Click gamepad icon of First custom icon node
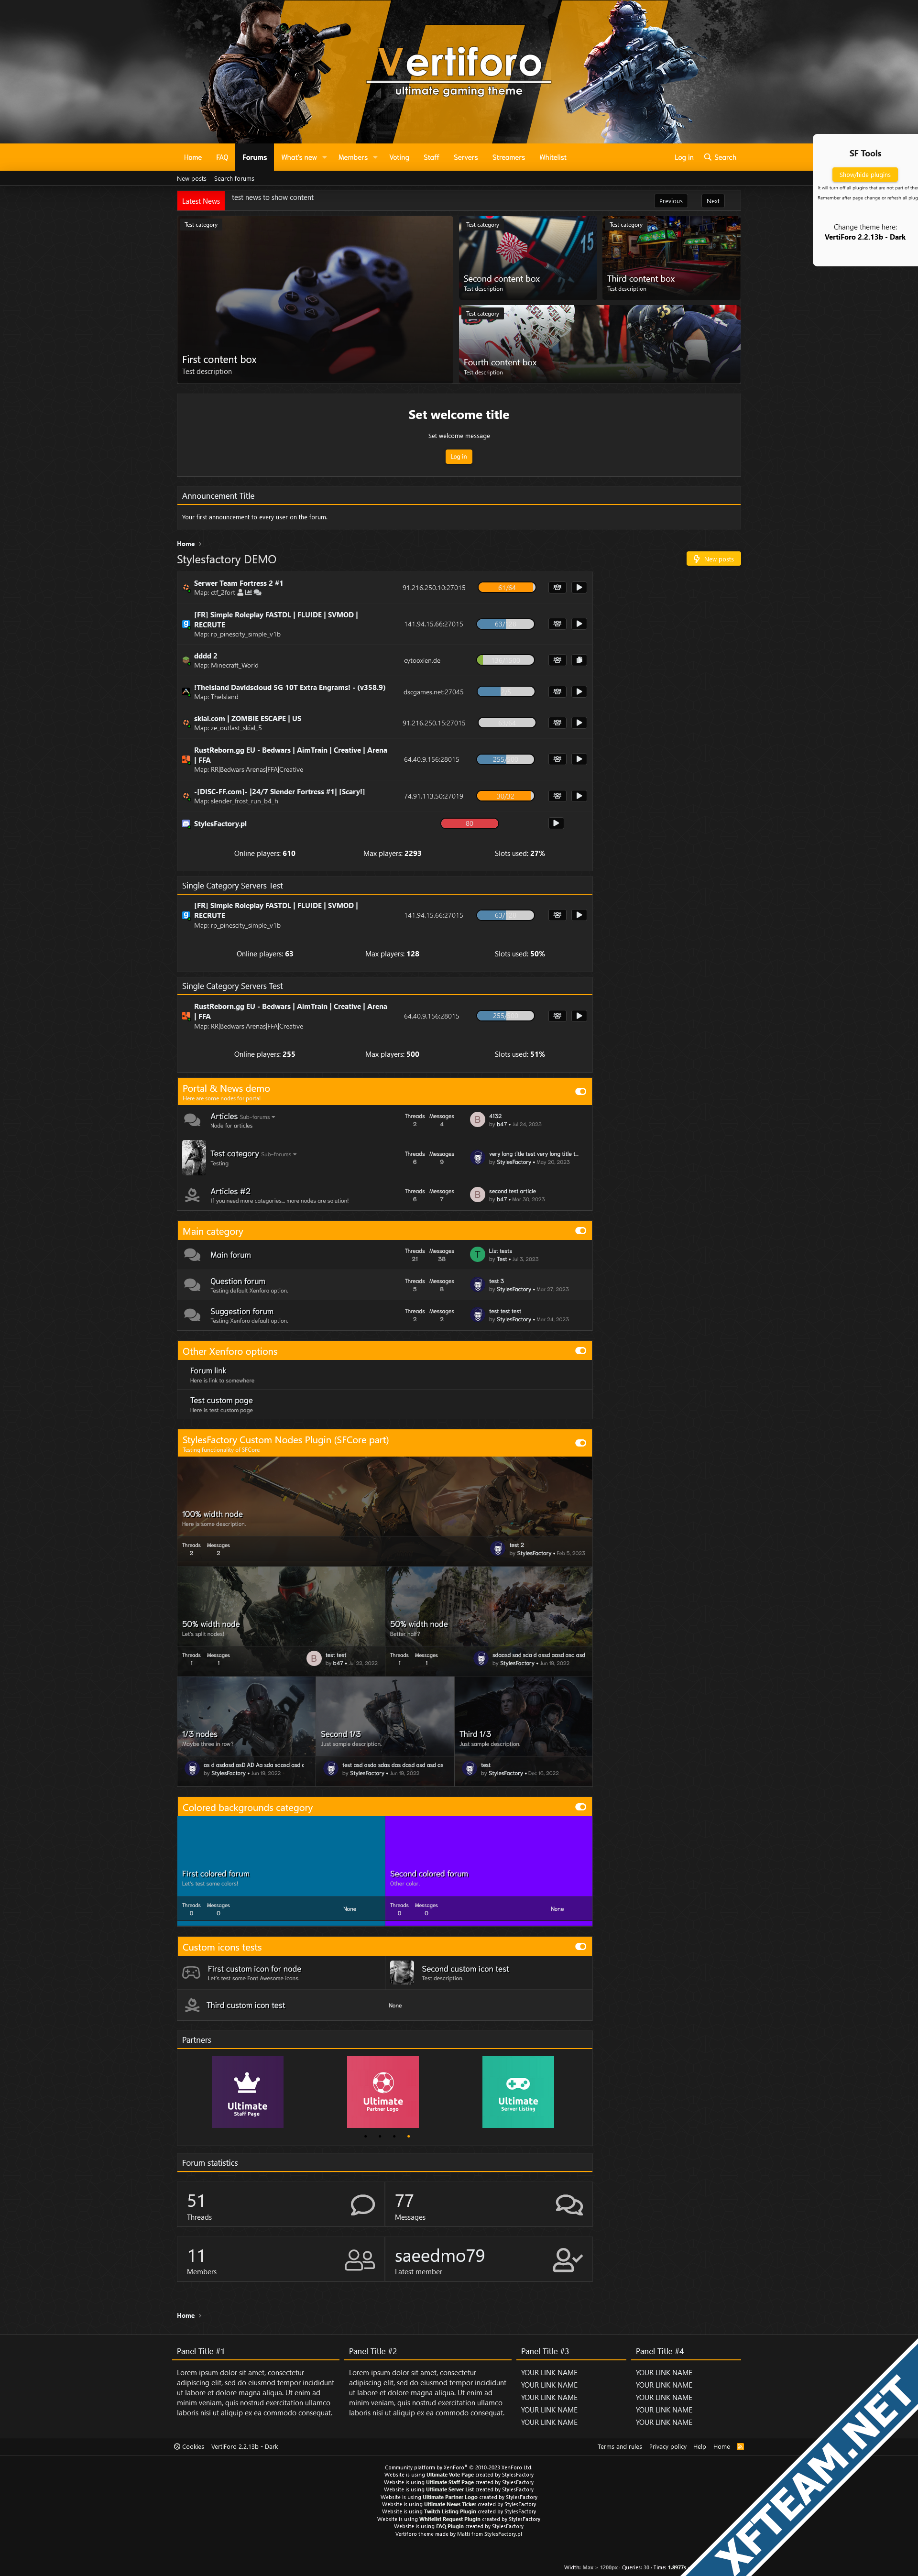The height and width of the screenshot is (2576, 918). click(x=191, y=1972)
